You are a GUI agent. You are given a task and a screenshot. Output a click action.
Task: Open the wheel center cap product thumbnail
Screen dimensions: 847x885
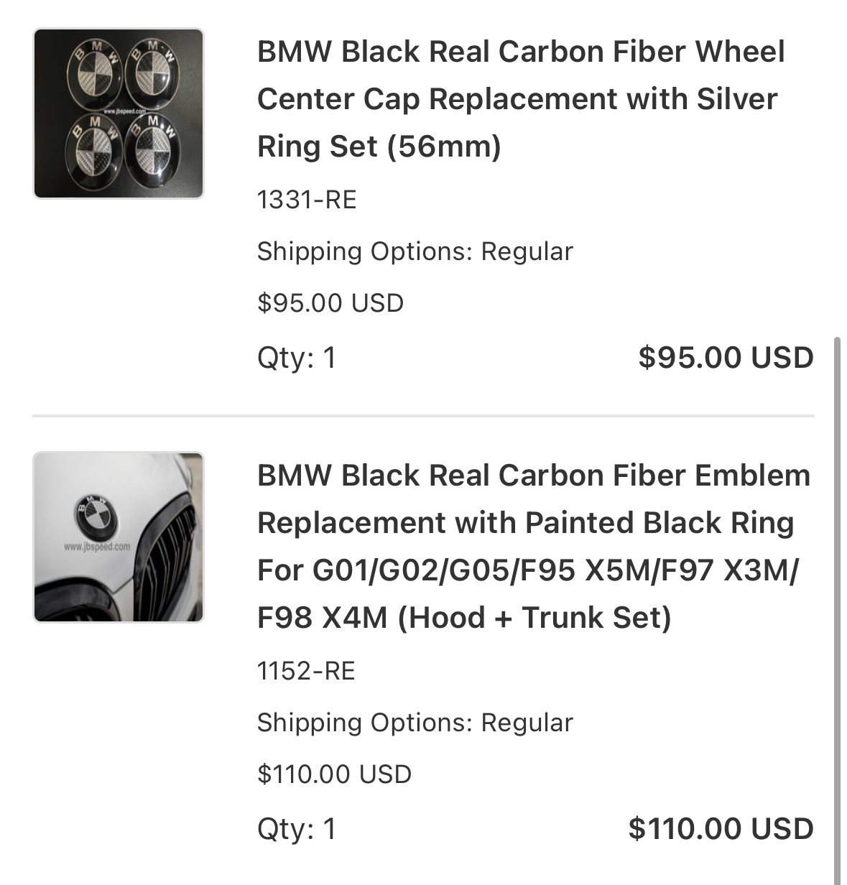point(119,113)
